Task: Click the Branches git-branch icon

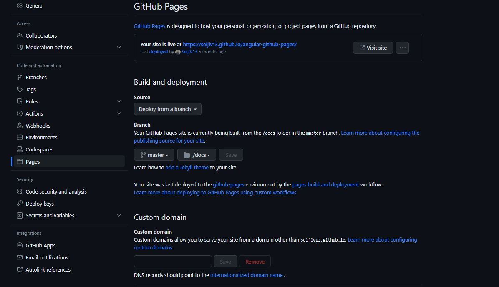Action: 20,77
